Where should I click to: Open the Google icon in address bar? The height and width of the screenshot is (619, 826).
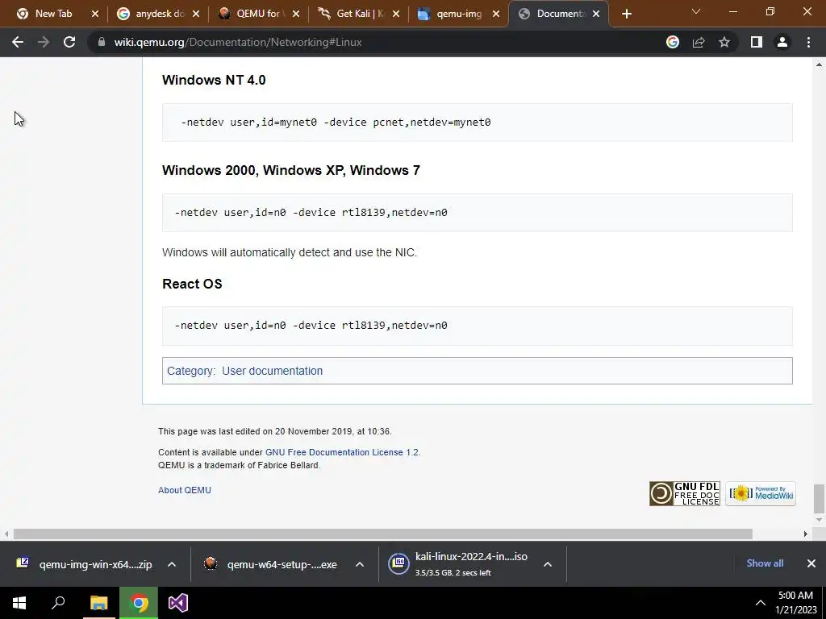(672, 42)
